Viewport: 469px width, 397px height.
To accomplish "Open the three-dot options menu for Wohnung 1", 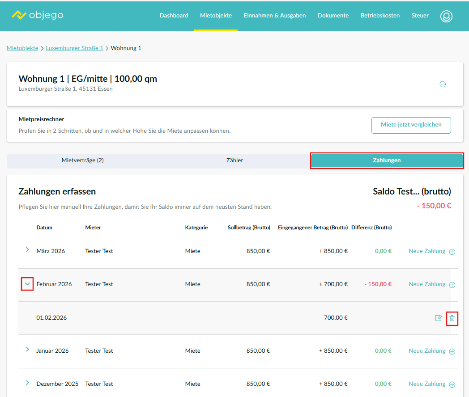I will pyautogui.click(x=443, y=84).
